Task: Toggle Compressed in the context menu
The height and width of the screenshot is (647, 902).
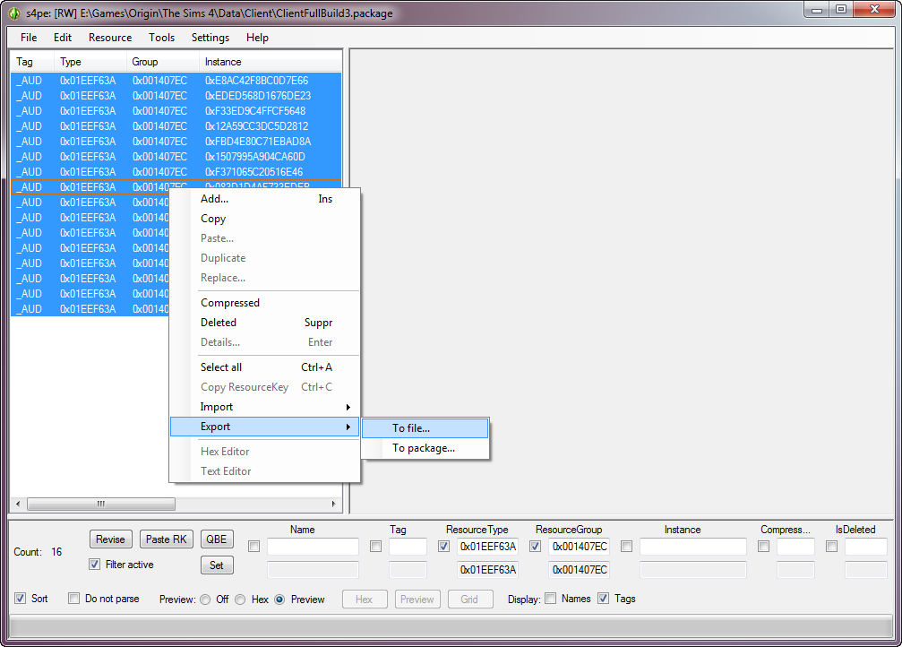Action: pos(264,303)
